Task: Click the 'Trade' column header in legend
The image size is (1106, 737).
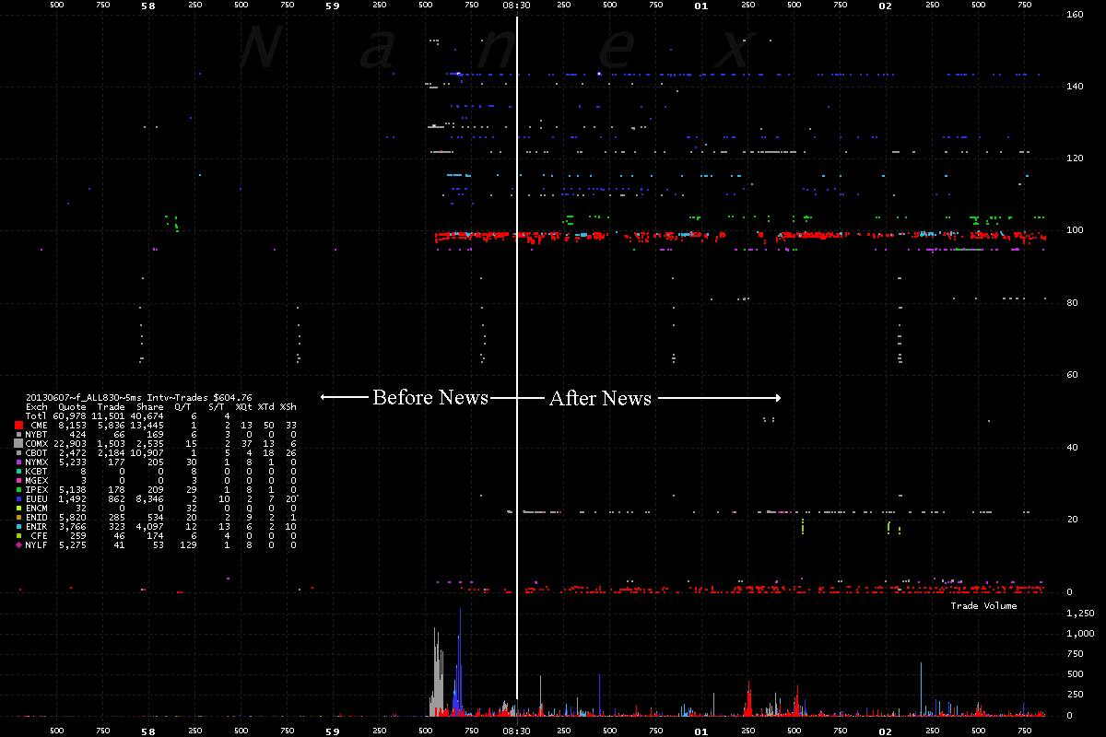Action: [112, 406]
